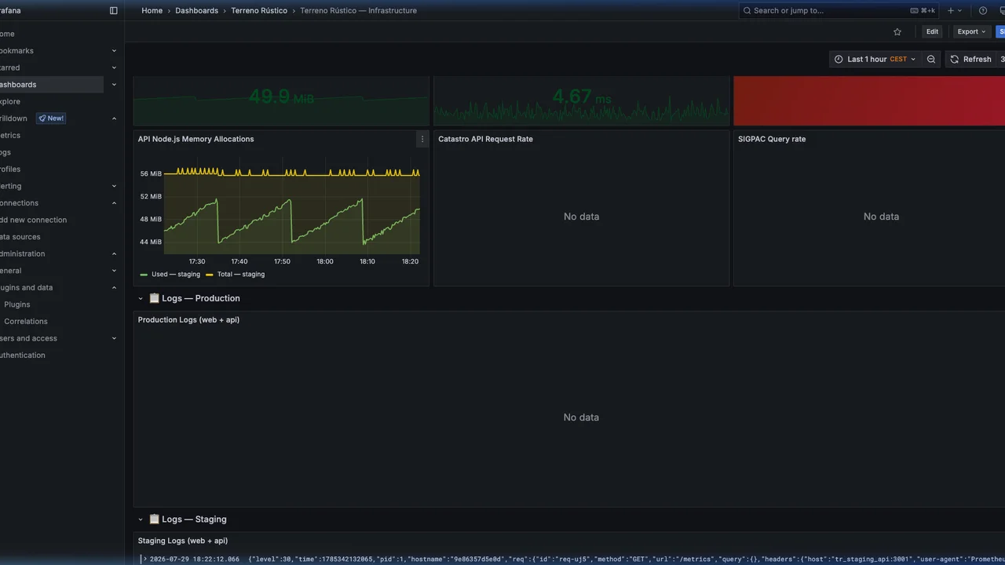Click the Refresh button

(970, 60)
